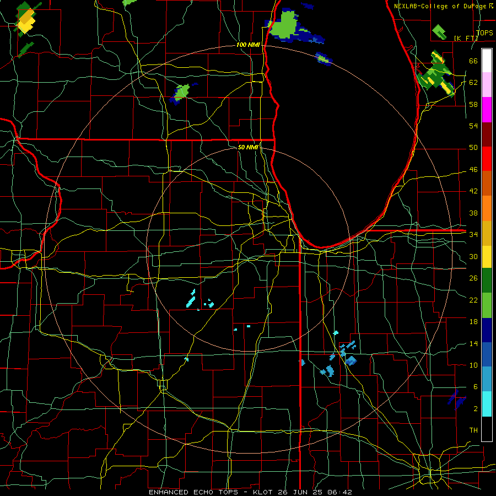Click the 14 legend label
The width and height of the screenshot is (496, 496).
coord(473,343)
